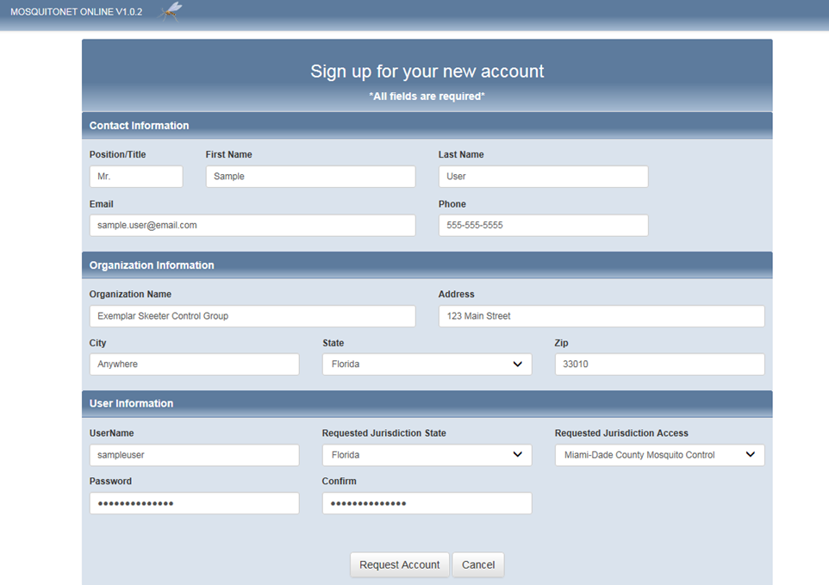Image resolution: width=829 pixels, height=585 pixels.
Task: Click the Email field with sample.user@email.com
Action: click(x=252, y=225)
